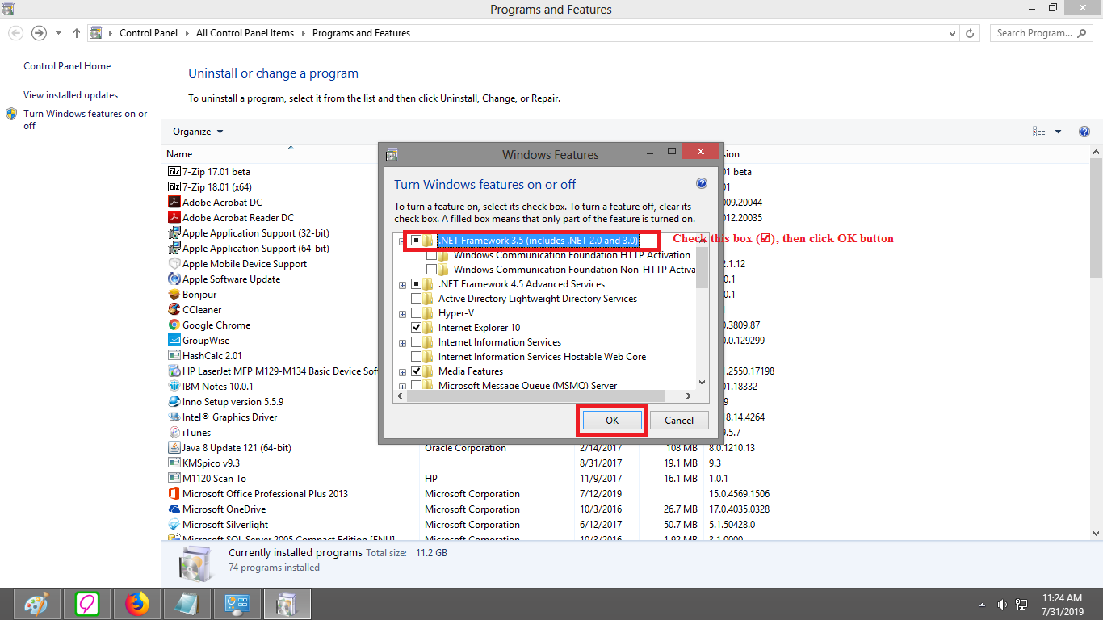Uncheck the Media Features checkbox

(x=416, y=371)
